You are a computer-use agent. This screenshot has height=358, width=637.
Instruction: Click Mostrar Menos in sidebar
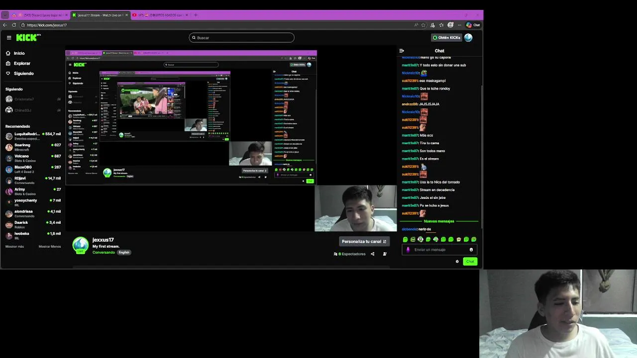[50, 247]
